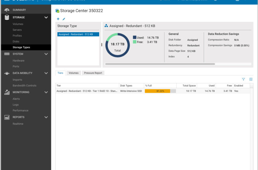The height and width of the screenshot is (170, 258).
Task: Open Profiles in the sidebar
Action: click(x=17, y=36)
